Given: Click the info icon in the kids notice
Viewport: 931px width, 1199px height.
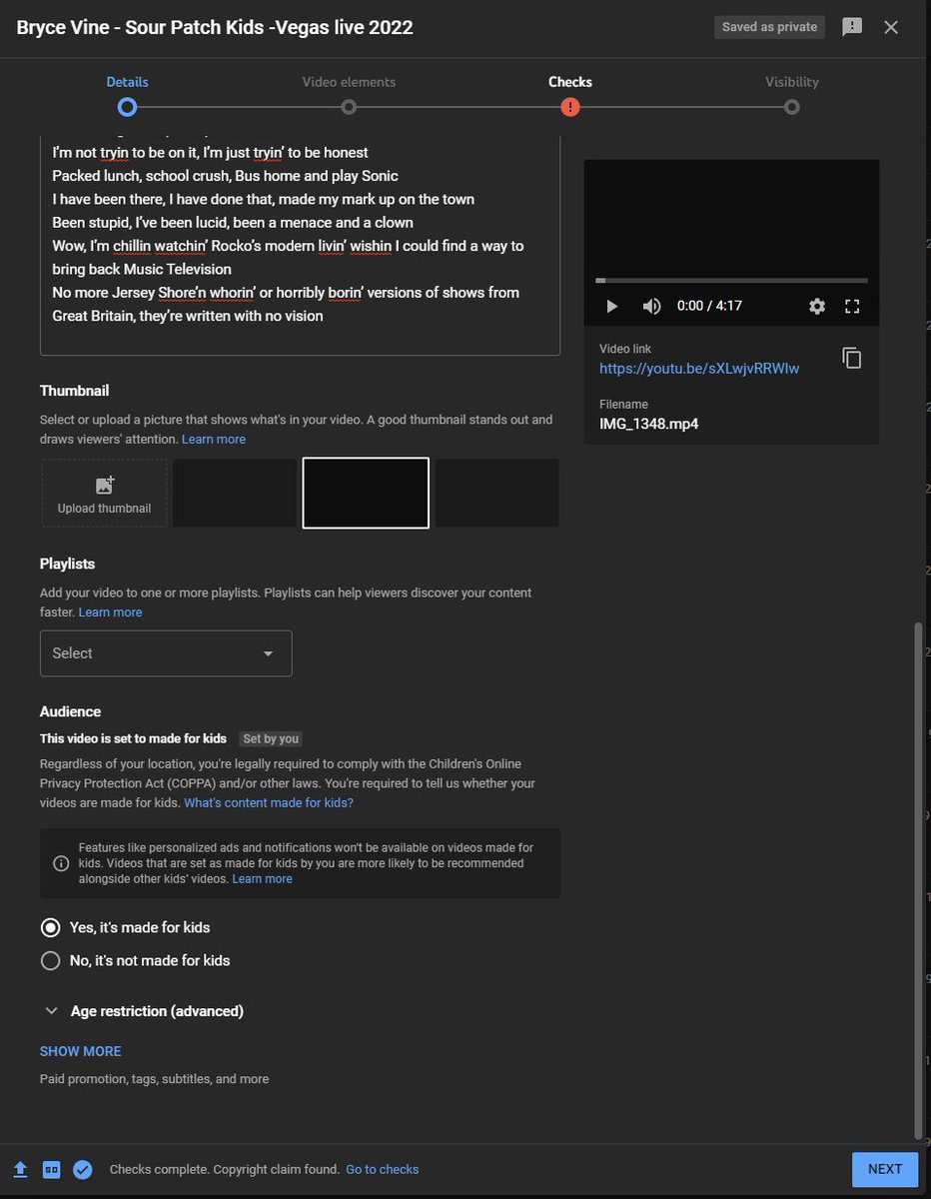Looking at the screenshot, I should tap(61, 863).
